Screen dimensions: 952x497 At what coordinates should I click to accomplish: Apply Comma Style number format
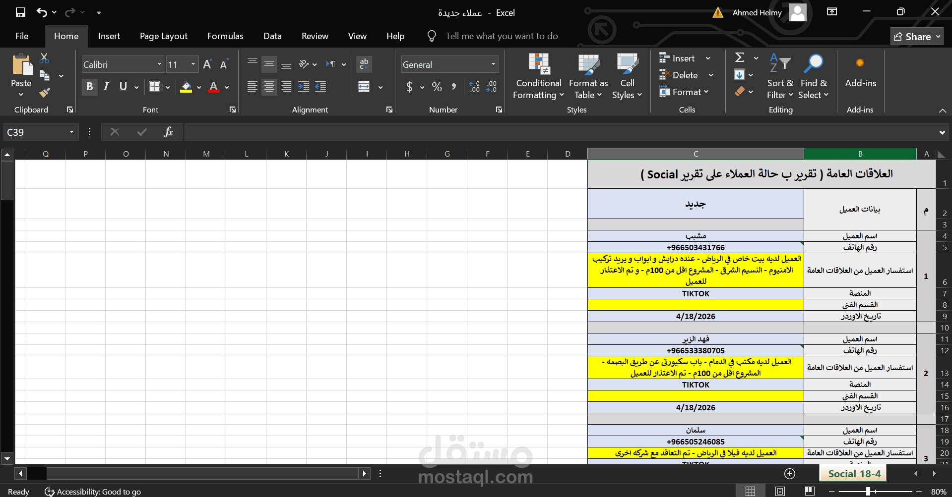coord(453,87)
